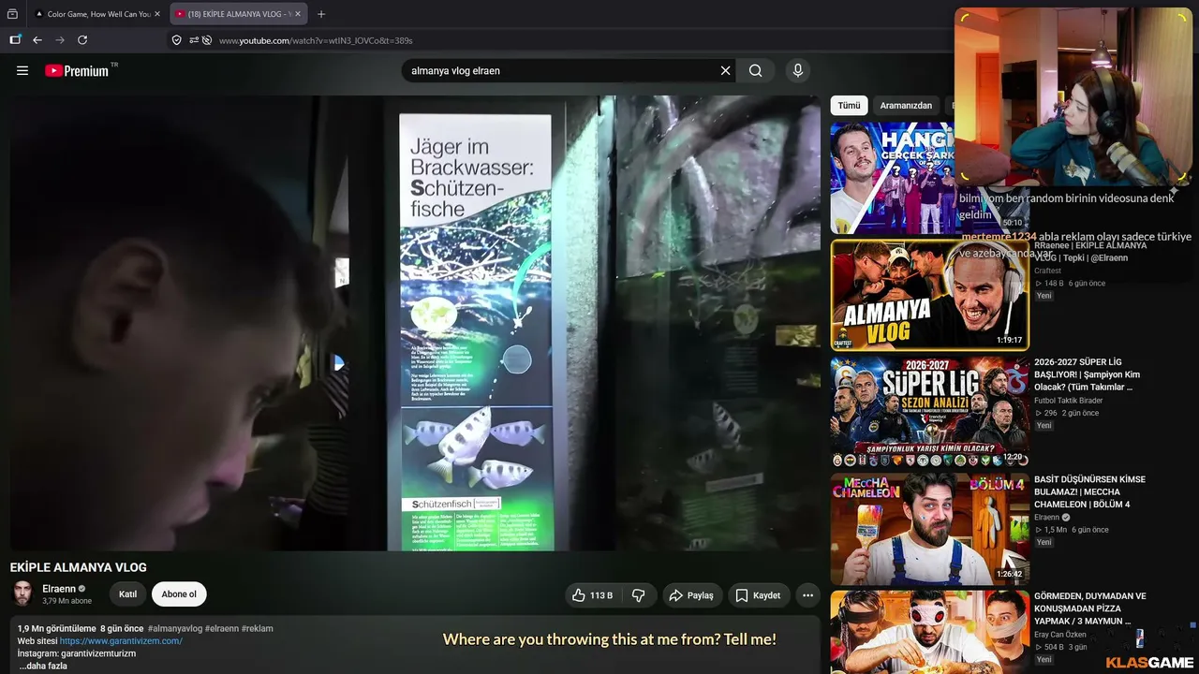This screenshot has width=1199, height=674.
Task: Click the Instagram: garantivizemturizm text
Action: pyautogui.click(x=77, y=653)
